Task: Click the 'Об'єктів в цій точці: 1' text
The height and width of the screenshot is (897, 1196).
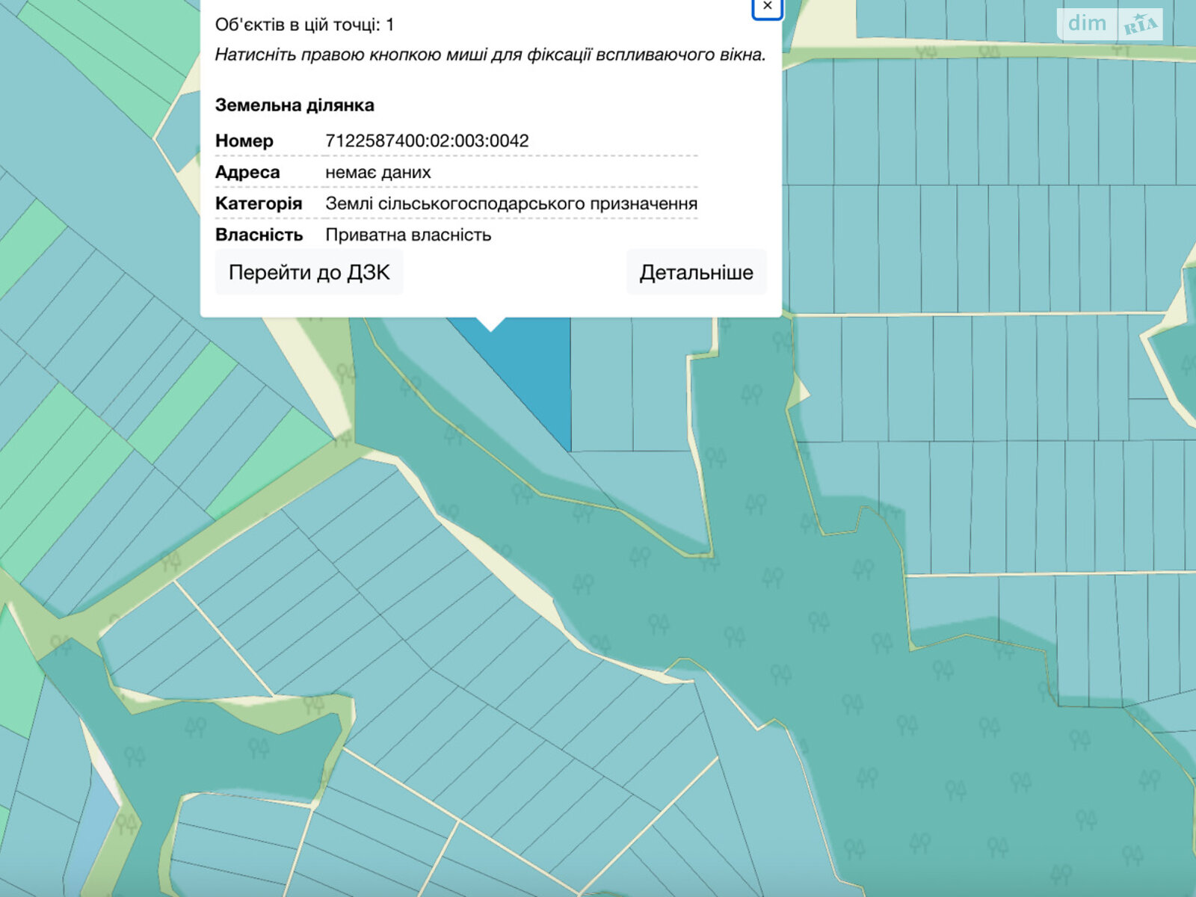Action: click(304, 25)
